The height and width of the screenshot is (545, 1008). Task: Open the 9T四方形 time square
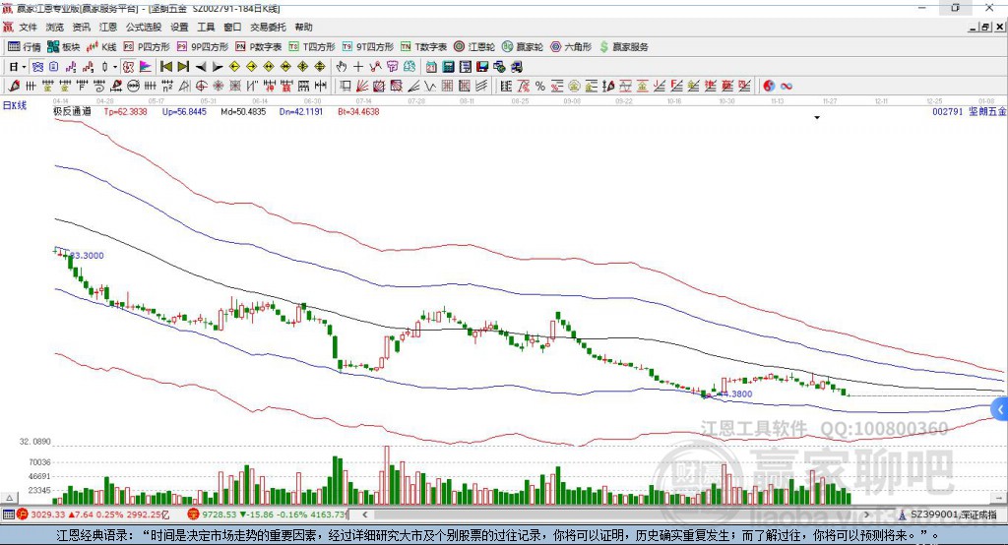pyautogui.click(x=368, y=47)
